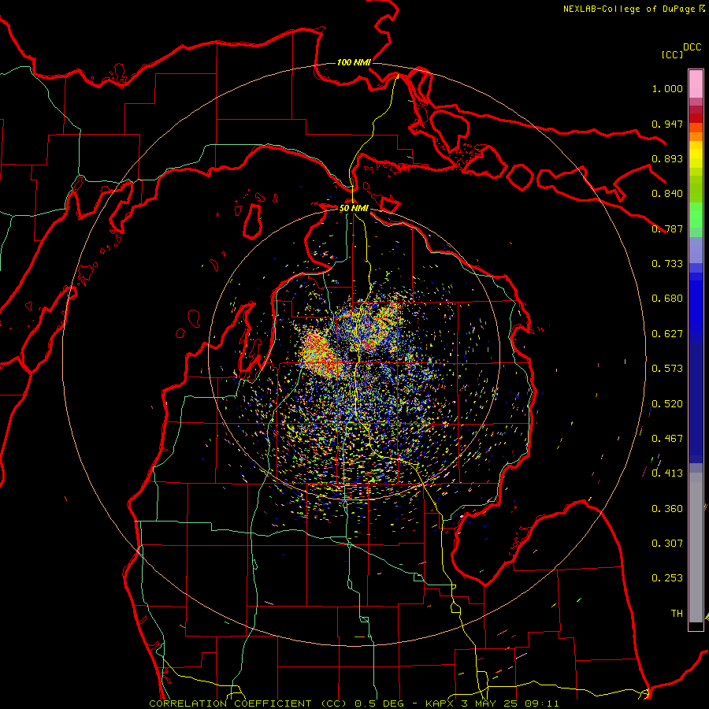Select the 0.840 scale value
The width and height of the screenshot is (709, 709).
click(x=667, y=194)
